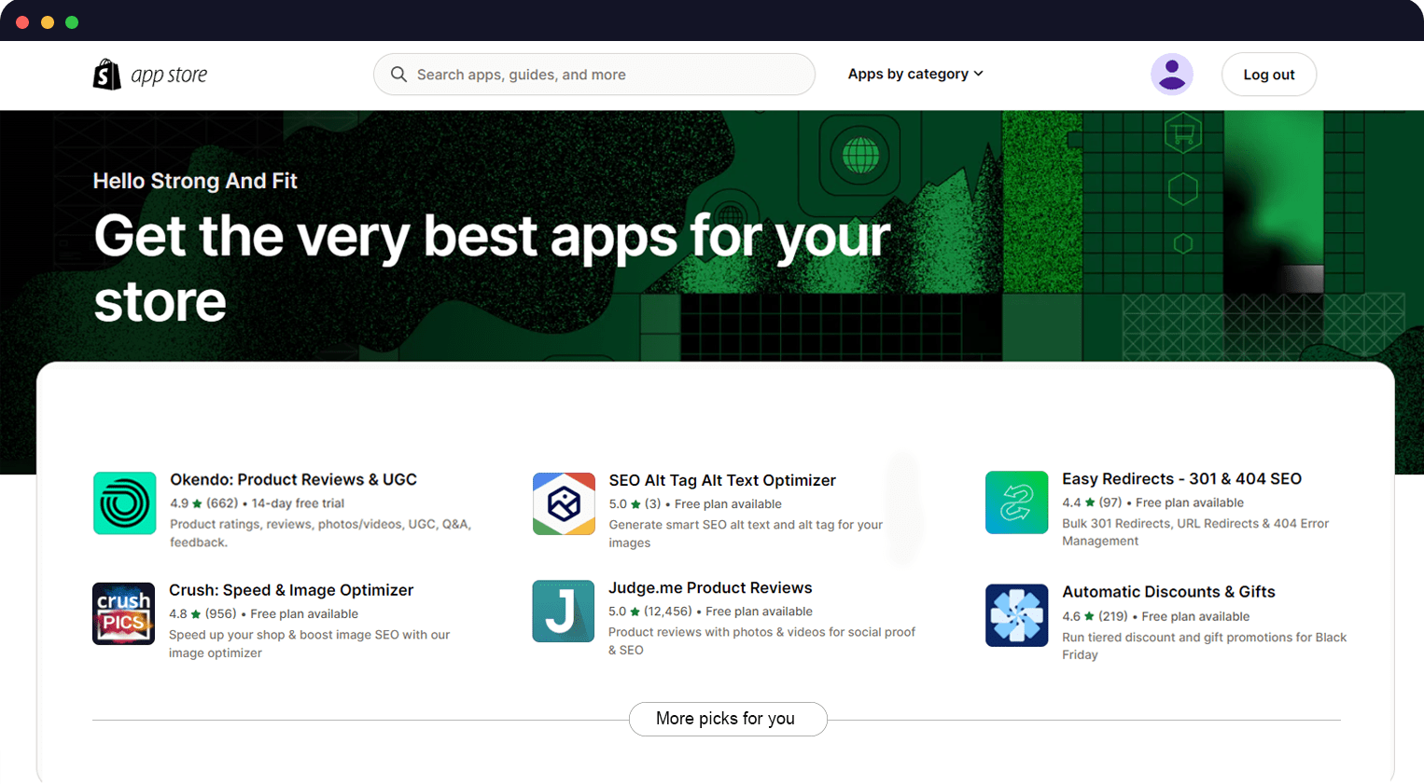Click the Apps by category chevron arrow
The width and height of the screenshot is (1424, 784).
point(978,74)
